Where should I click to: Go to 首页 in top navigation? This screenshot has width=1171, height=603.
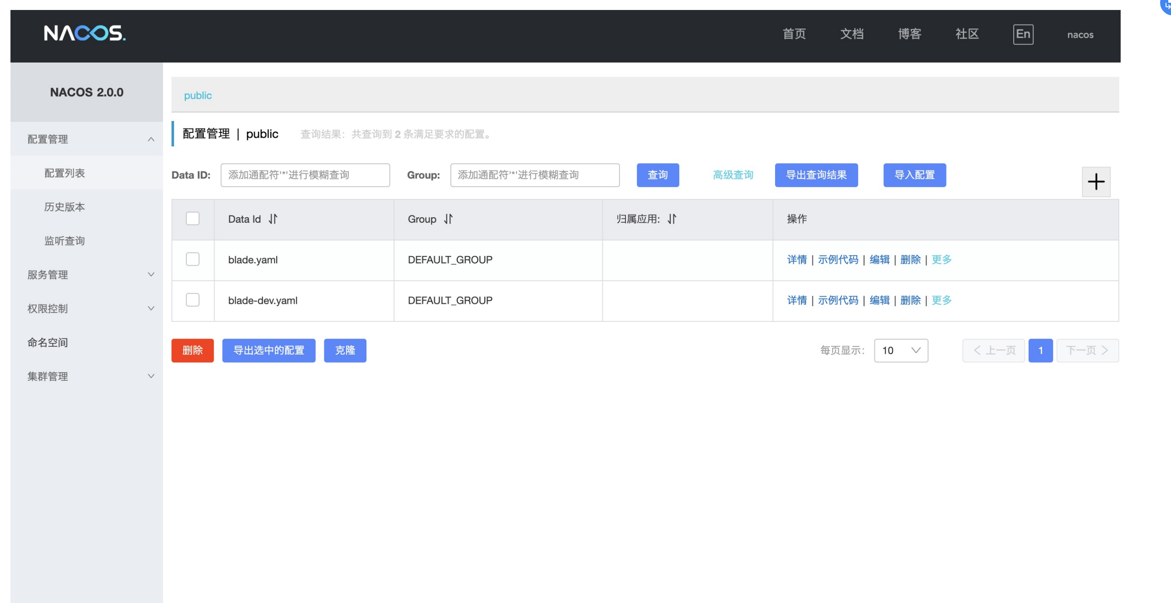click(794, 34)
